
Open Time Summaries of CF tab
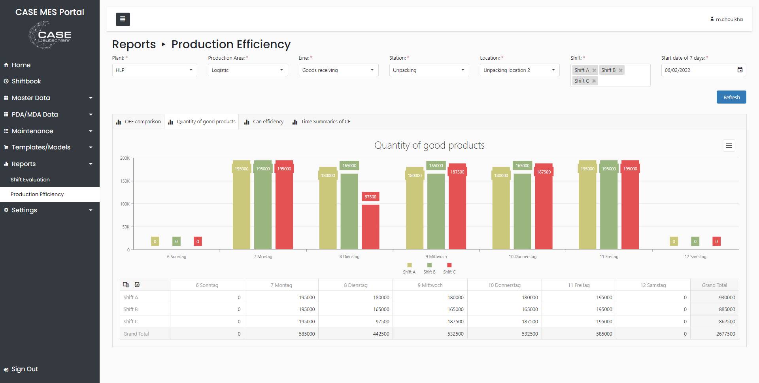coord(321,122)
